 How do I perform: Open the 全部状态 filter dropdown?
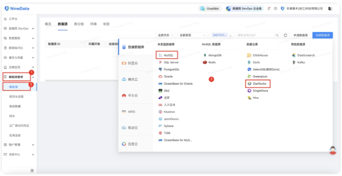pos(166,35)
